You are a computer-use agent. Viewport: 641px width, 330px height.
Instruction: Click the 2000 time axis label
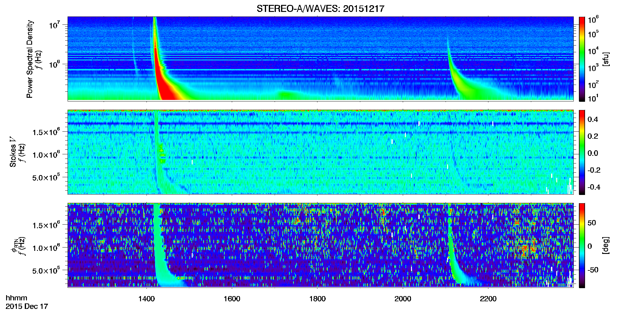click(x=403, y=299)
